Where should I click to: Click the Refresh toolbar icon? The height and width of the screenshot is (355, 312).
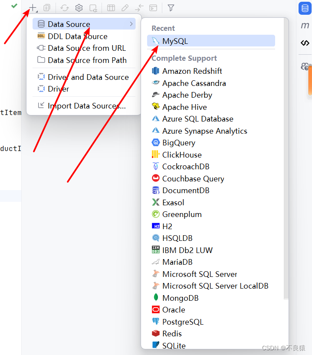click(65, 8)
